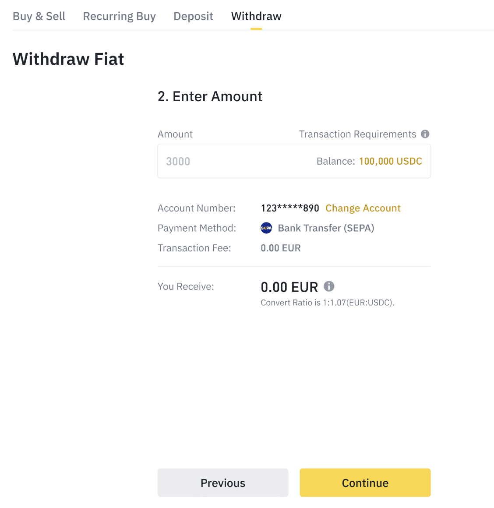Viewport: 494px width, 508px height.
Task: Go back with the Previous button
Action: [x=223, y=483]
